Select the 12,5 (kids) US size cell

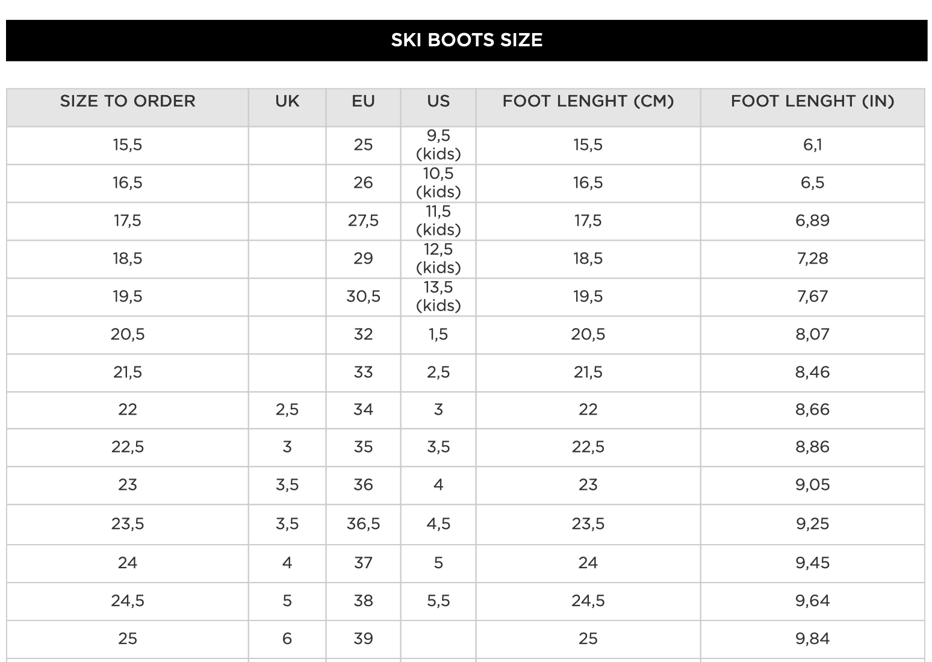click(438, 259)
